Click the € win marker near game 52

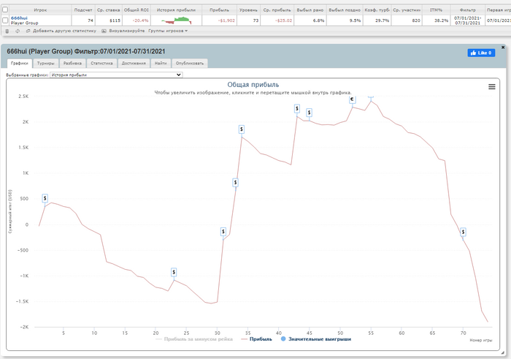(353, 99)
